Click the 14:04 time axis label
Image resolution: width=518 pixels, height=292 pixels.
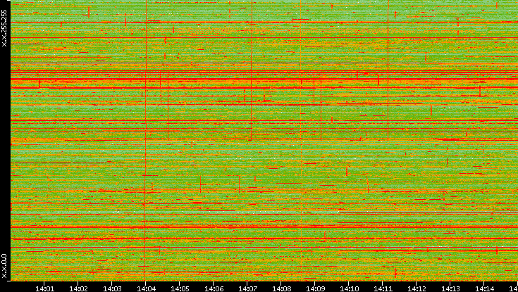146,288
